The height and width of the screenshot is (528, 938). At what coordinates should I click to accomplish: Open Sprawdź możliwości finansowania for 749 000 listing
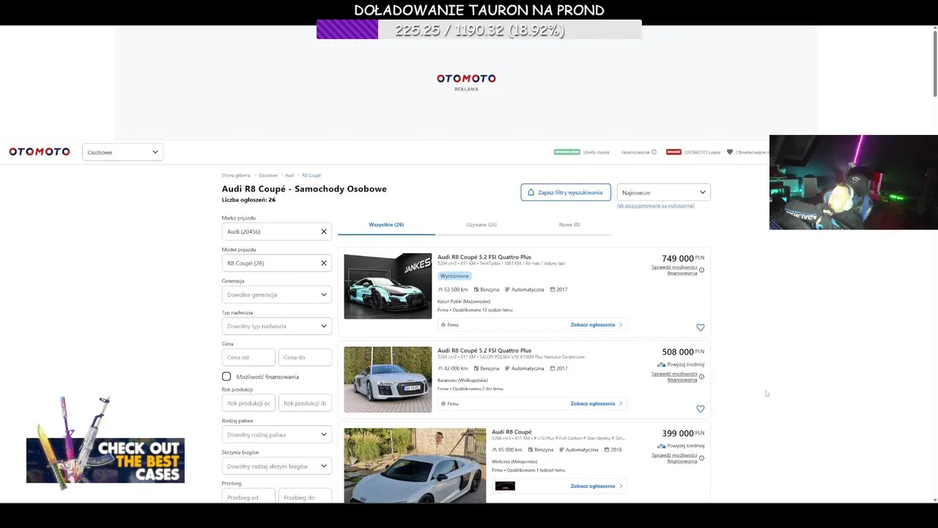click(x=674, y=271)
